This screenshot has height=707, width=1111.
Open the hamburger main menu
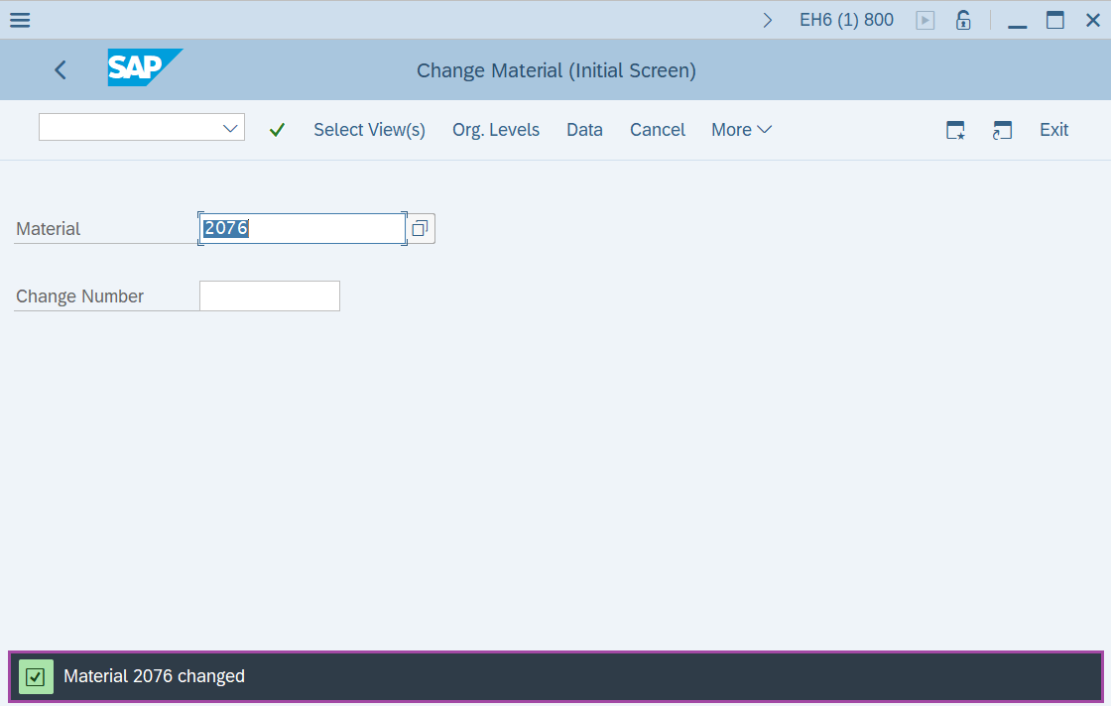(20, 20)
